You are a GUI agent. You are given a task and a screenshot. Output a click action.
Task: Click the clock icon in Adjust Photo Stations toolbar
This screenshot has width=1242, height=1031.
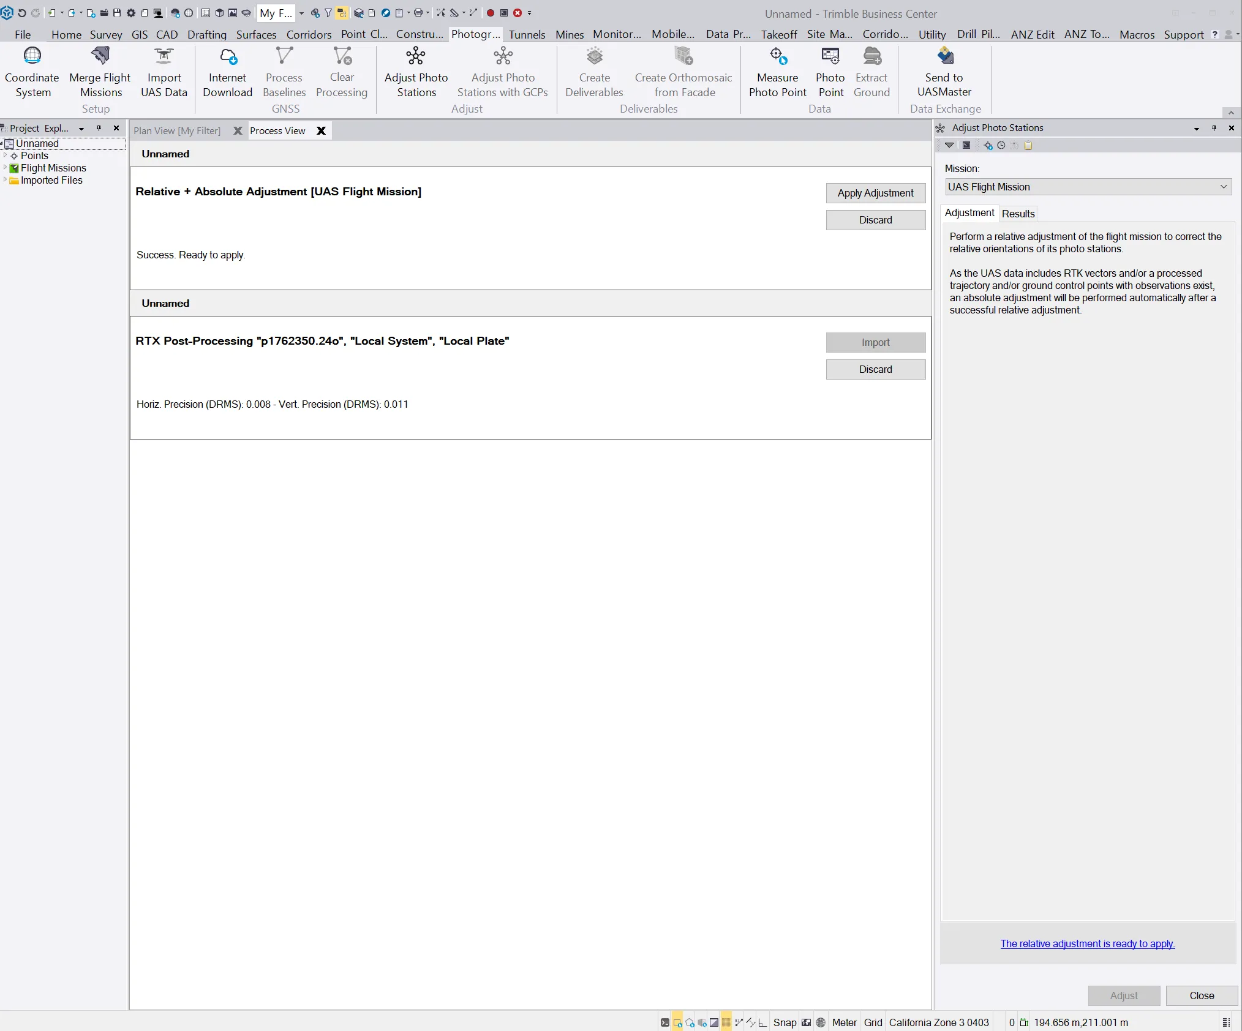1001,146
